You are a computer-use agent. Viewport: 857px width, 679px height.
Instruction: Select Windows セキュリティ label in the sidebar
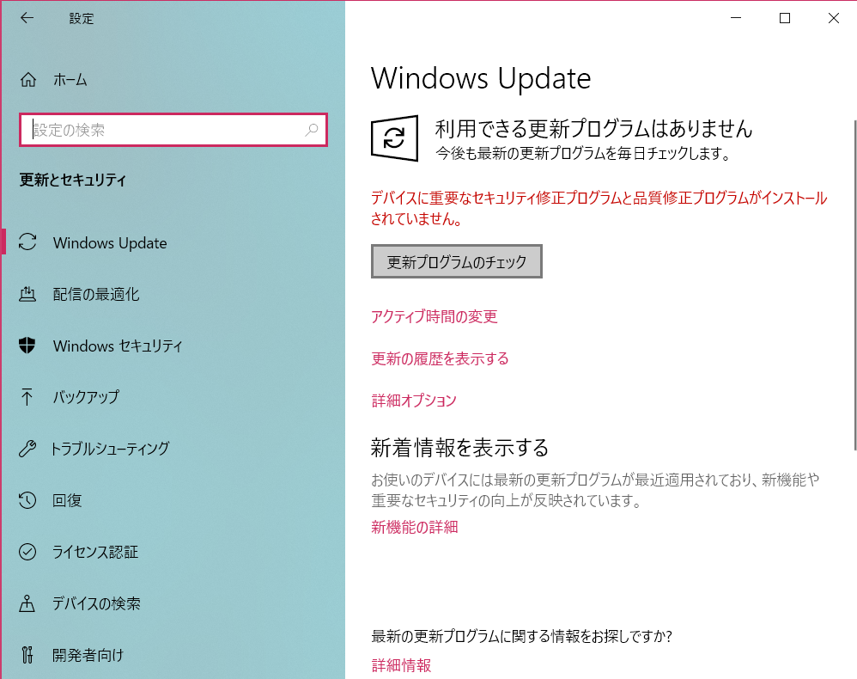(x=118, y=346)
